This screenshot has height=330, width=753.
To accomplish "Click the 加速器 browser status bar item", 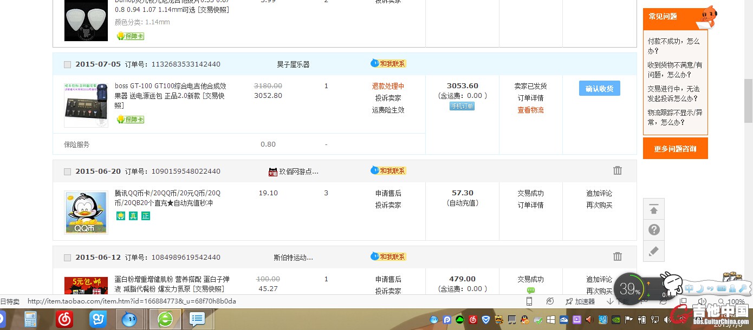I will (580, 301).
